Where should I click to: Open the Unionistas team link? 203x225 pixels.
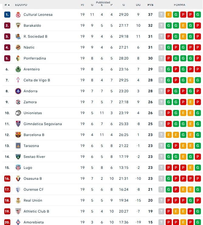[x=33, y=113]
